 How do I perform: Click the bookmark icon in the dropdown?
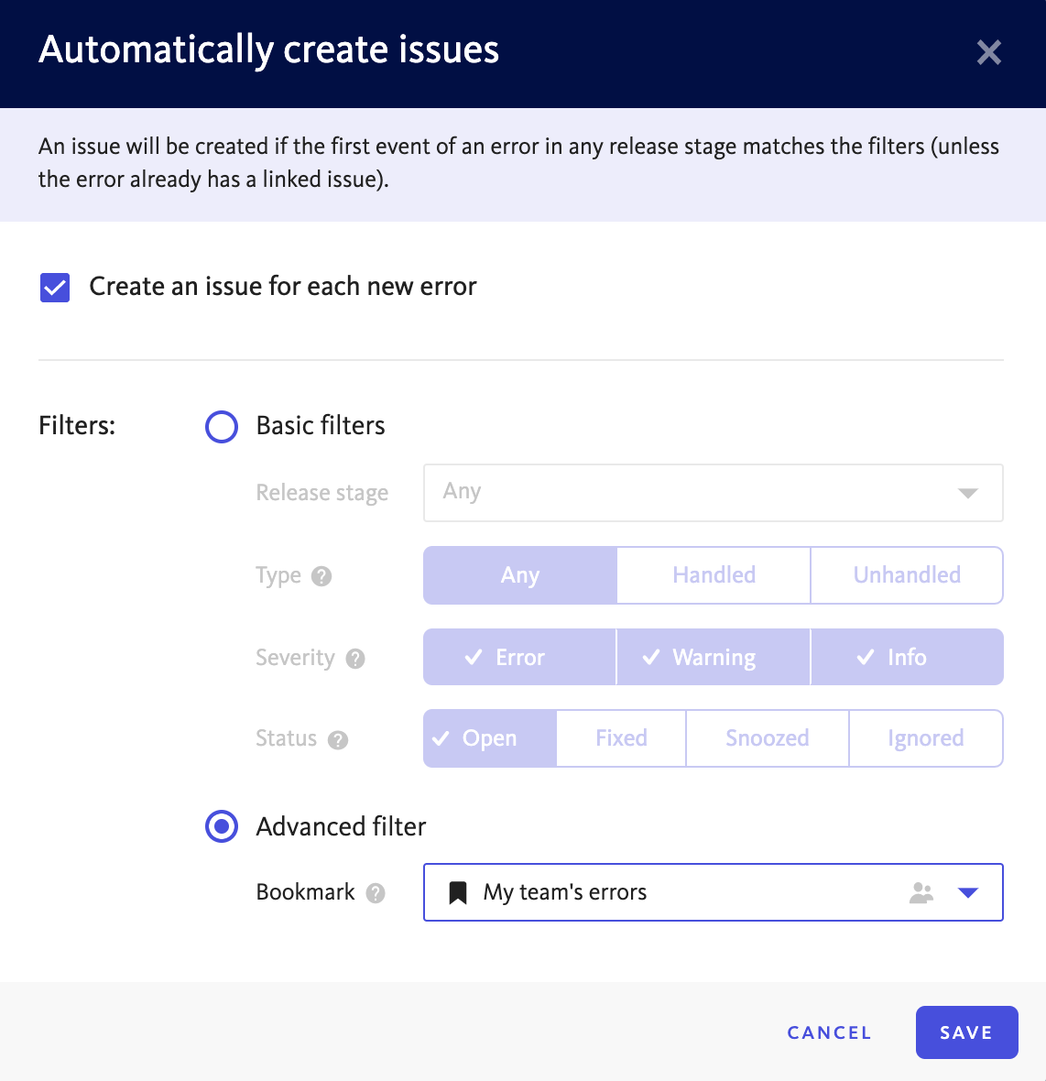(458, 892)
